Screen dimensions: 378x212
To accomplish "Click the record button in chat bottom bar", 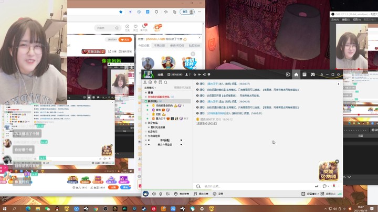I will (x=218, y=194).
